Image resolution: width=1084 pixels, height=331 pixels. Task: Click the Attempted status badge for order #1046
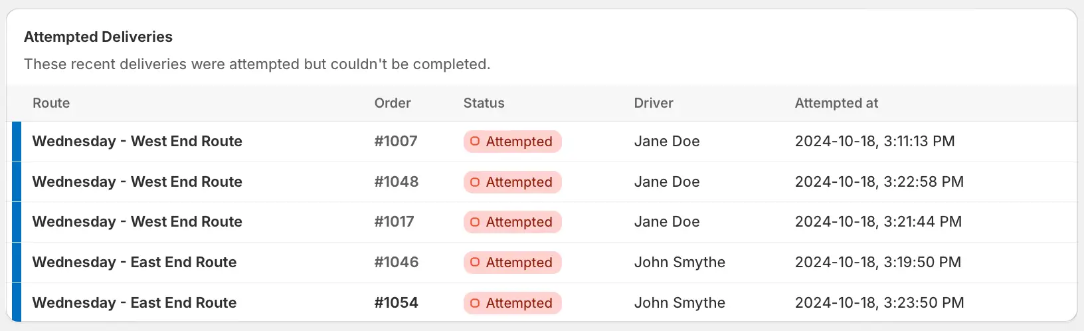click(x=512, y=263)
